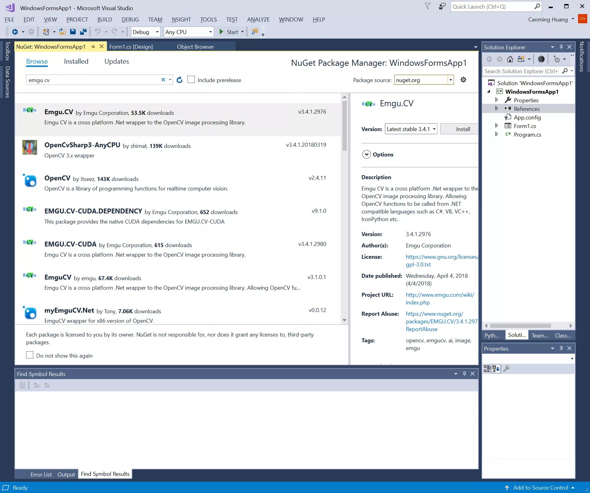
Task: Open the gnu.org license link
Action: [441, 261]
